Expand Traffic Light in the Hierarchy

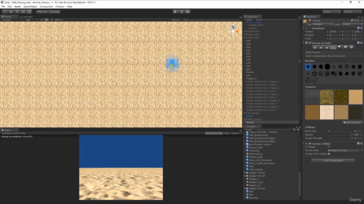click(x=245, y=37)
